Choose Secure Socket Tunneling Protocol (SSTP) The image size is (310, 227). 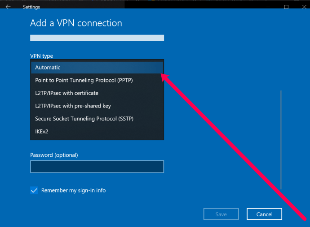97,119
